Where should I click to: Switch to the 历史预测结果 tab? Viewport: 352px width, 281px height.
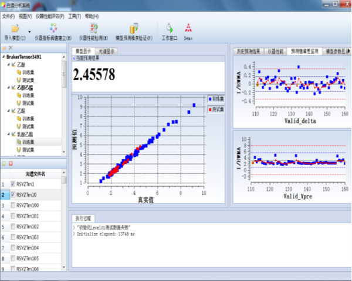248,52
